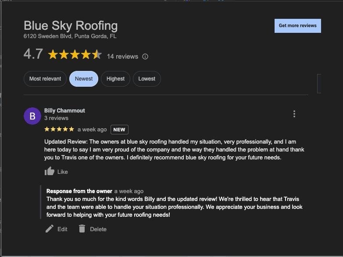The image size is (343, 257).
Task: Open the info icon beside 14 reviews
Action: [145, 56]
